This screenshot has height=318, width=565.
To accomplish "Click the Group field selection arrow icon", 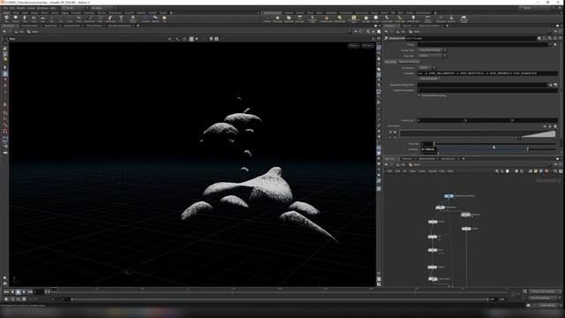I will 555,45.
